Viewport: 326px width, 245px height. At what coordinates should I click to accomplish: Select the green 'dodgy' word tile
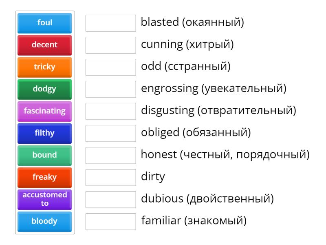click(44, 89)
